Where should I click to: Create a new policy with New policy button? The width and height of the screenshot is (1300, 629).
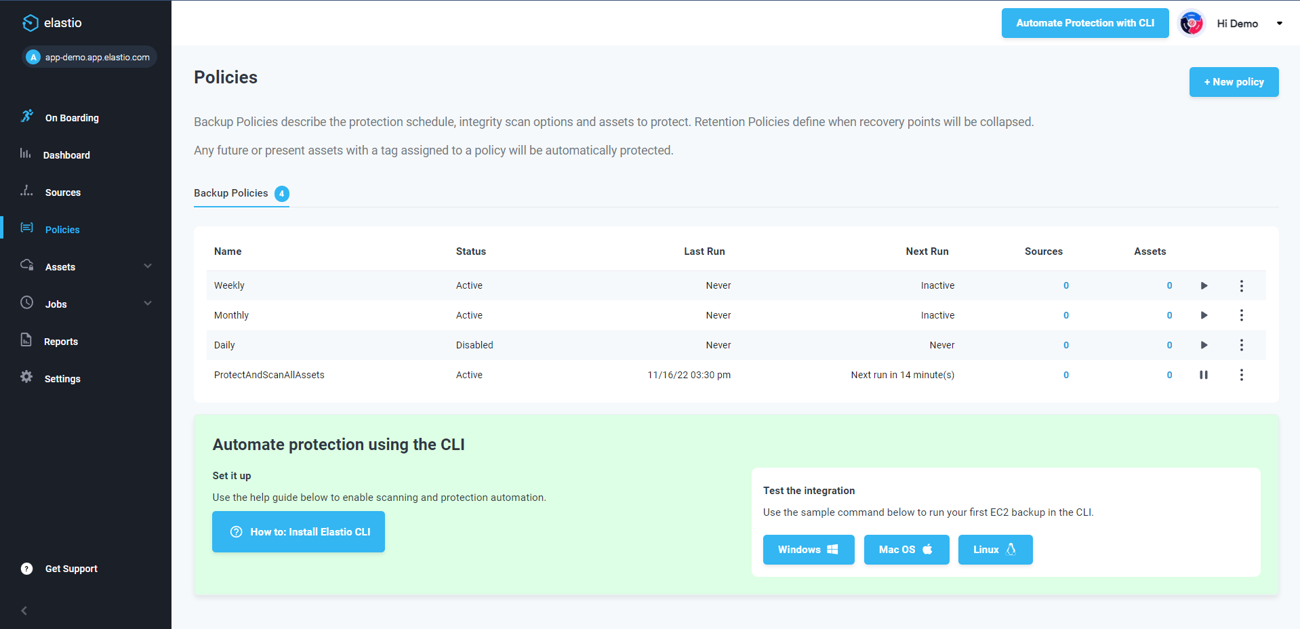click(1234, 82)
